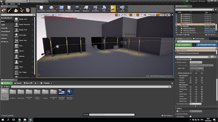Screen dimensions: 218x122
Task: Collapse the Lighting section
Action: click(176, 108)
